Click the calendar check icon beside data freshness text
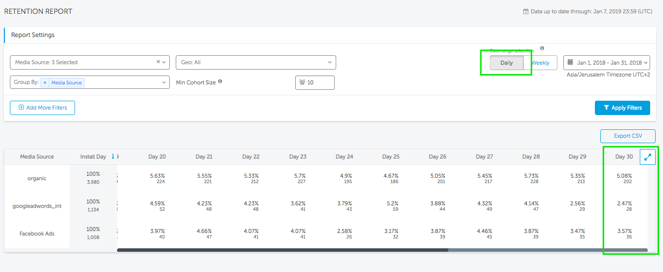Screen dimensions: 663x272 [526, 11]
